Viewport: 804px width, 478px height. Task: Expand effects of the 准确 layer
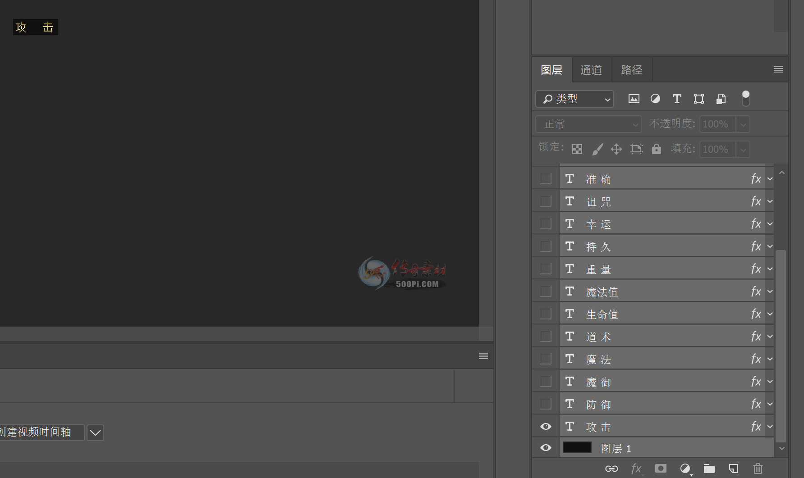[770, 179]
